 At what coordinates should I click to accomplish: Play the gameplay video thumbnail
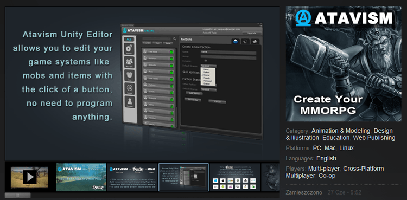[x=29, y=177]
